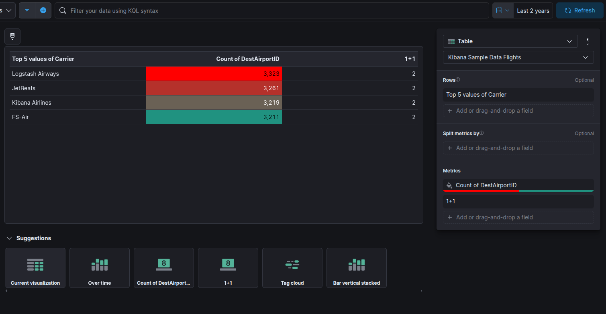This screenshot has width=606, height=314.
Task: Open the calendar quick date menu
Action: (503, 10)
